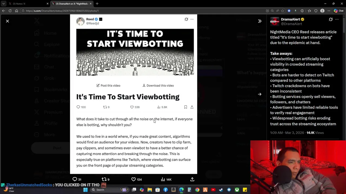Open the favorites list
346x194 pixels.
pos(309,11)
